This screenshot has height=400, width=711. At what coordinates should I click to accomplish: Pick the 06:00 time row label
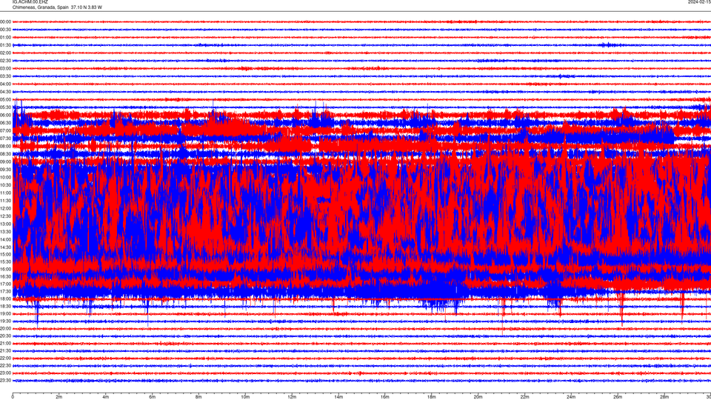coord(5,116)
